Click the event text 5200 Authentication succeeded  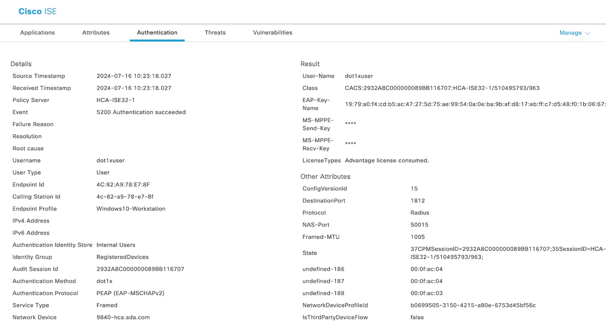pos(141,112)
